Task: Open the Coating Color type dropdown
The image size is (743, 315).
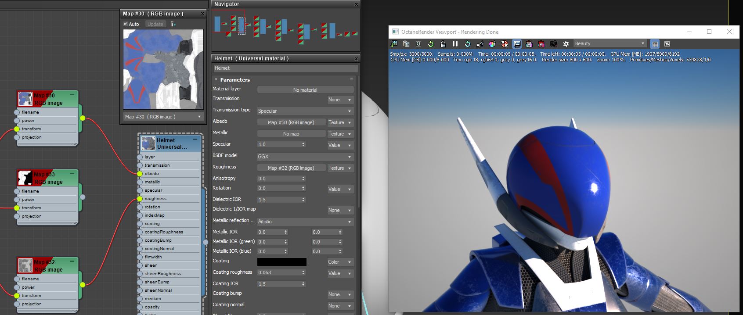Action: 340,262
